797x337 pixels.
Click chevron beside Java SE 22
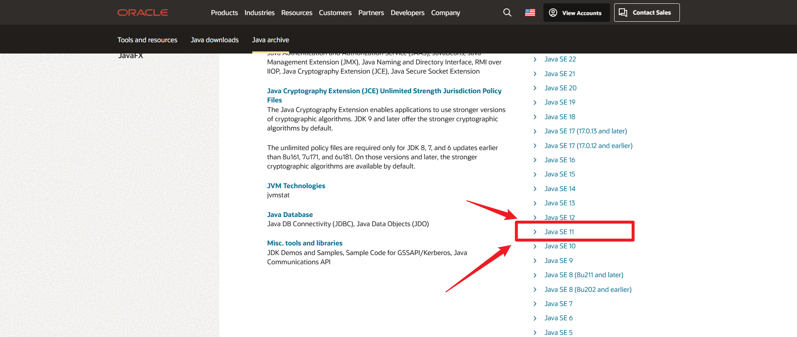(535, 59)
